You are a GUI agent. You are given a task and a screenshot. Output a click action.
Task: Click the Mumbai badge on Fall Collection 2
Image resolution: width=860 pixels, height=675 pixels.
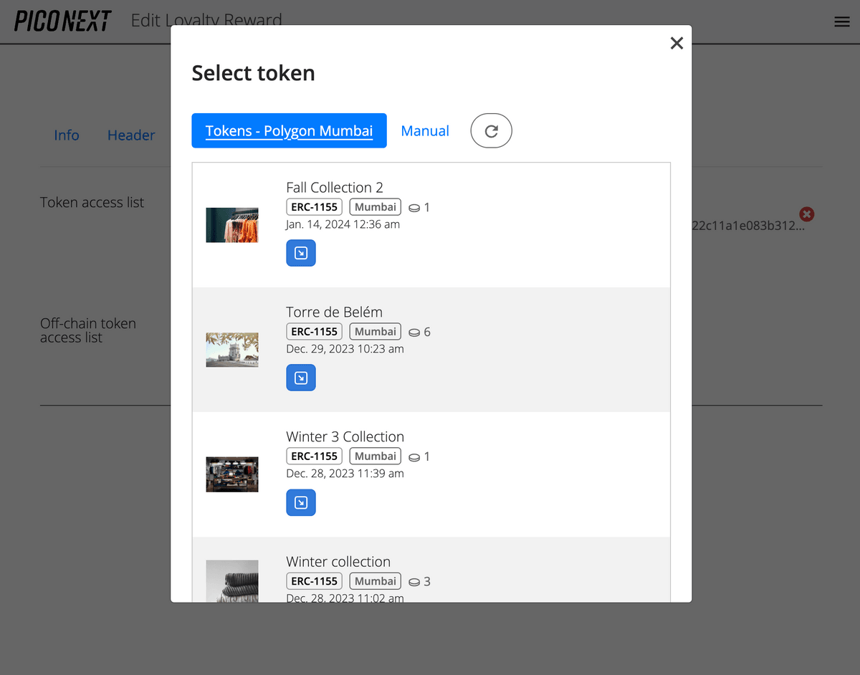pos(375,206)
